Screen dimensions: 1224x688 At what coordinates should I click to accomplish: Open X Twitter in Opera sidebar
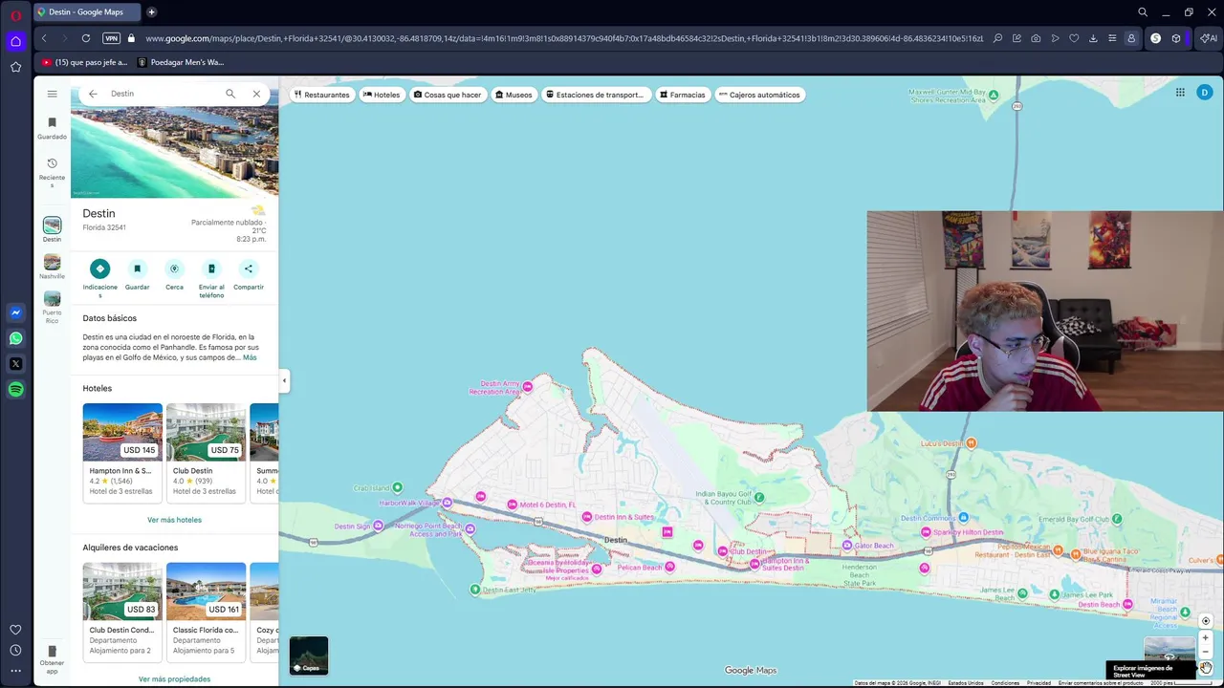(x=15, y=364)
